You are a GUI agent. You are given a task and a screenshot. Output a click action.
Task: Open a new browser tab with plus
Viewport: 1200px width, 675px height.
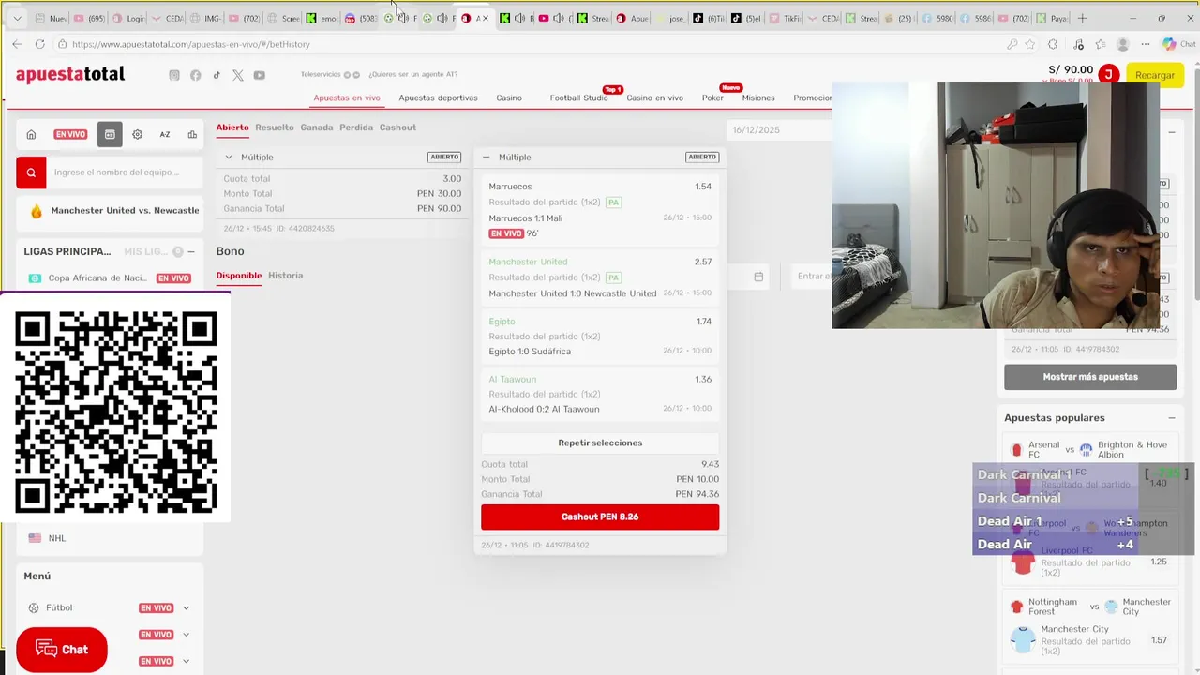[1082, 18]
